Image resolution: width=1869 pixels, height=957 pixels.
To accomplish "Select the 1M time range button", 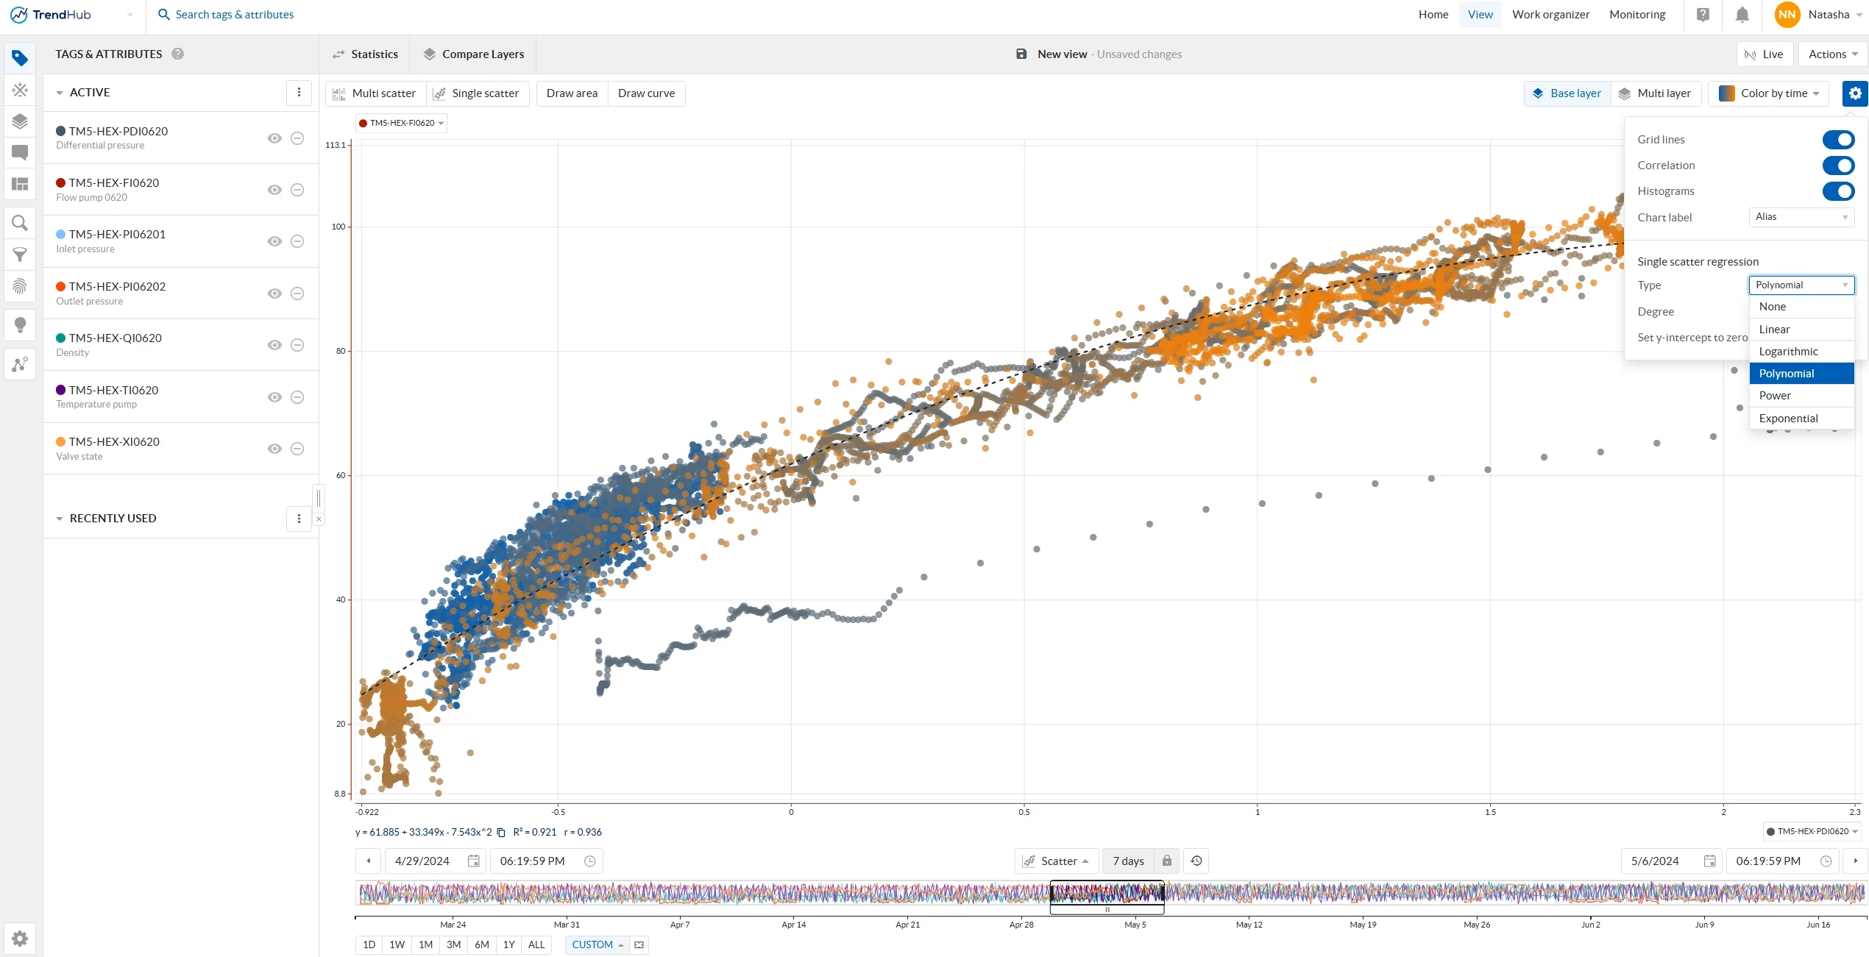I will [x=425, y=944].
